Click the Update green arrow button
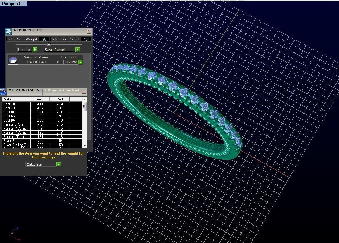Image resolution: width=339 pixels, height=243 pixels. [x=35, y=49]
